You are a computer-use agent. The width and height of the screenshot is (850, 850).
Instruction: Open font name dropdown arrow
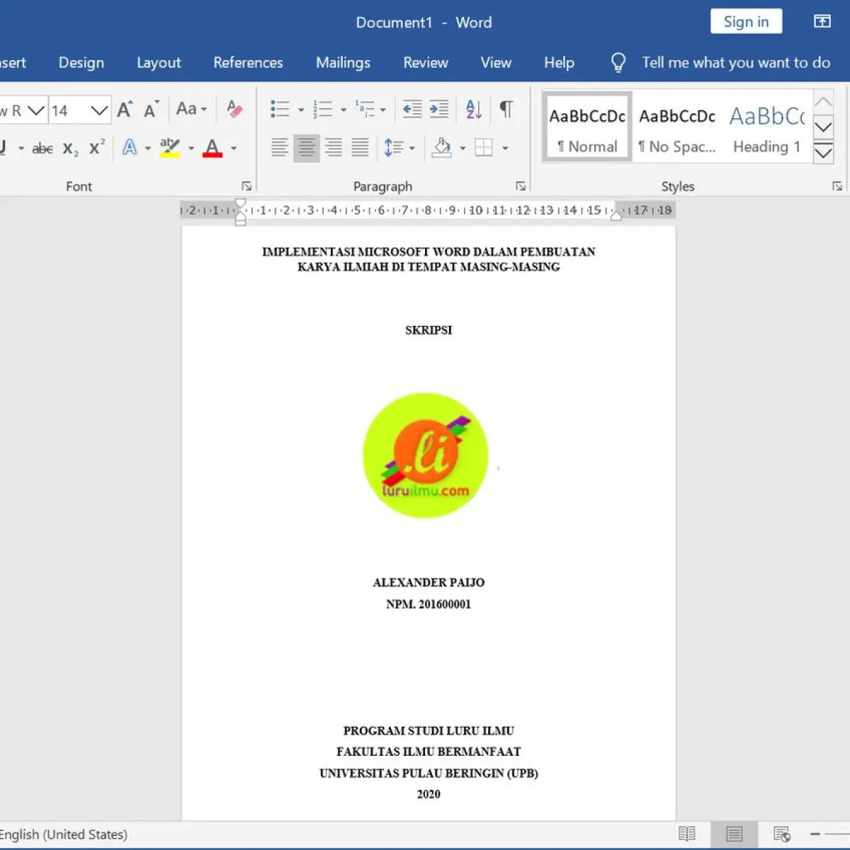point(36,110)
